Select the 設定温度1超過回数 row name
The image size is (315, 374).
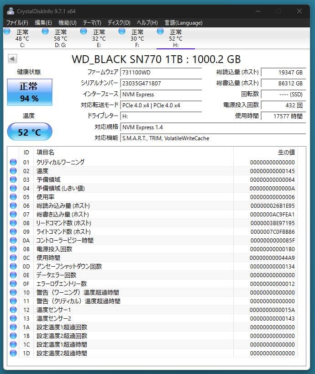coord(62,327)
